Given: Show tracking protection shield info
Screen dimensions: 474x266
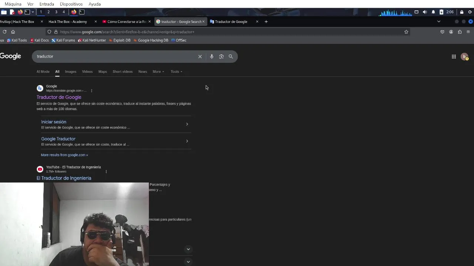Looking at the screenshot, I should pyautogui.click(x=49, y=32).
